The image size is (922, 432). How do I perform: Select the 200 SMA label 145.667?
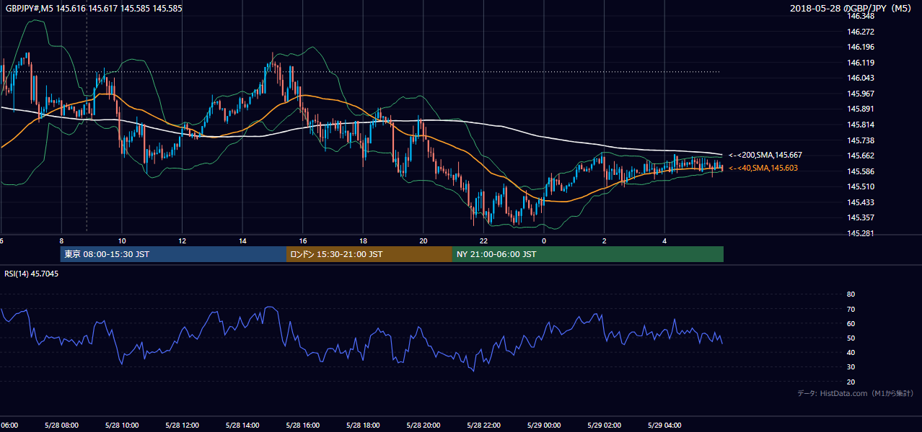765,155
